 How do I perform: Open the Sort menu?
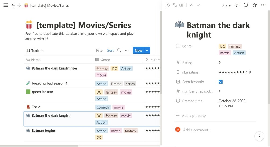(x=110, y=51)
